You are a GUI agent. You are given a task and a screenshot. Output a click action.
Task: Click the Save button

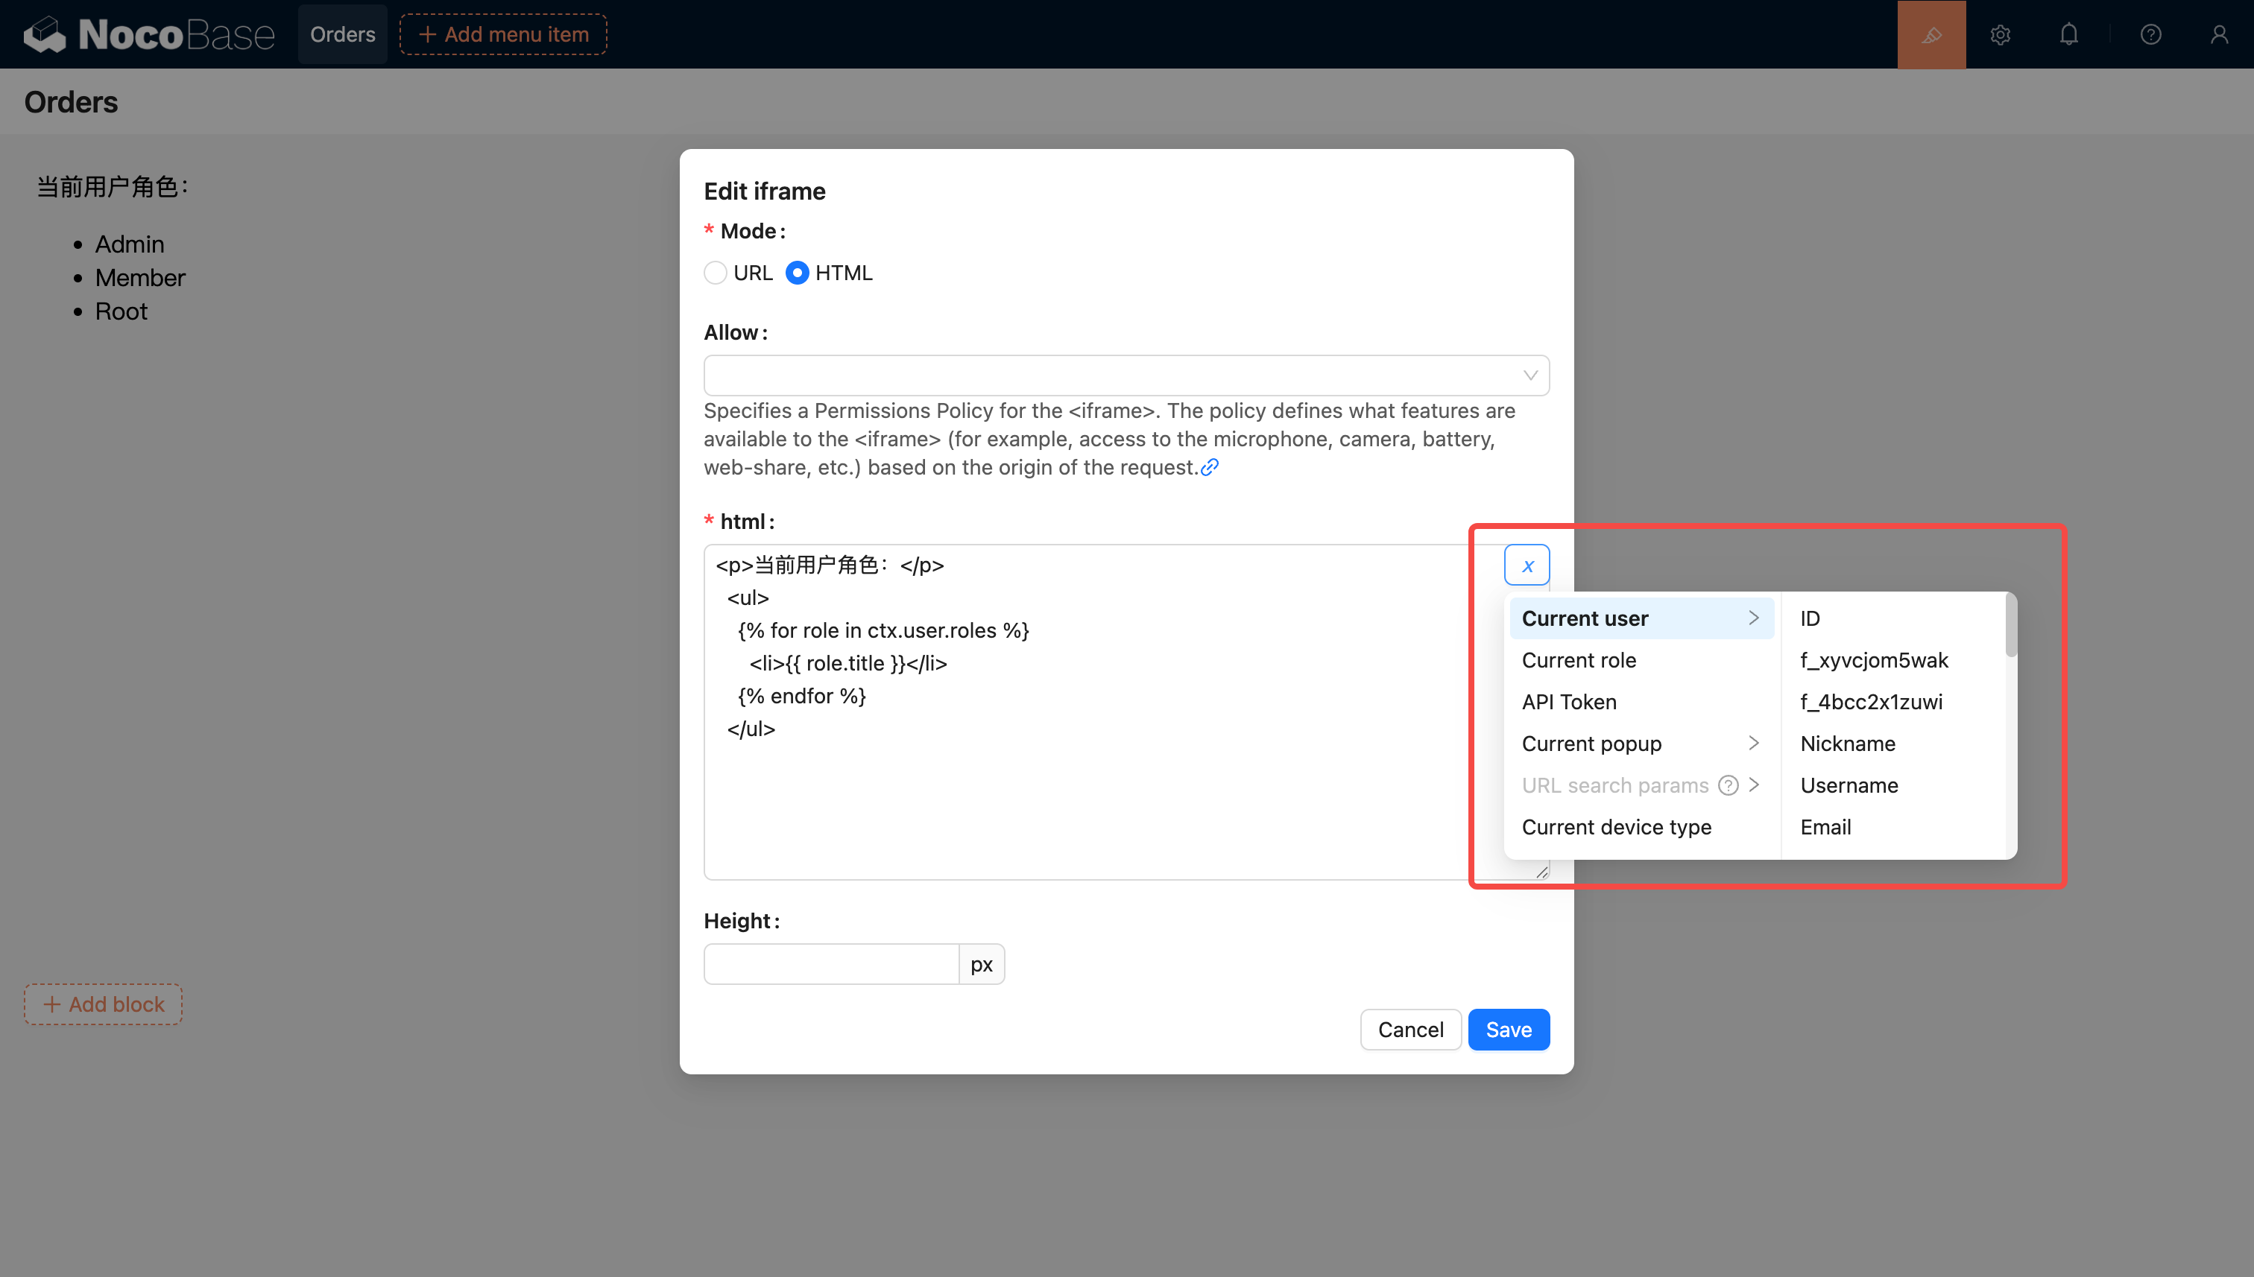tap(1508, 1030)
